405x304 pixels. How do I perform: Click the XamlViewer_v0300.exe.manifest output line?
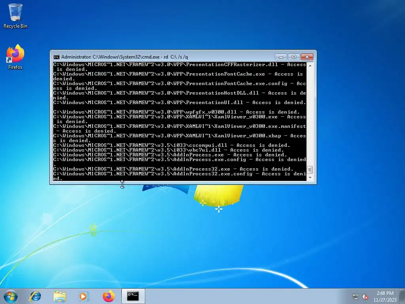point(180,129)
